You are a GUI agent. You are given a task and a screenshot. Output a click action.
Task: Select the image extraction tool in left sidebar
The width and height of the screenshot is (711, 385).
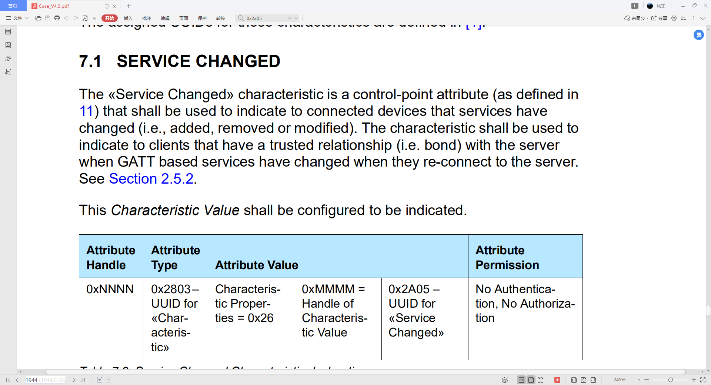click(x=8, y=45)
